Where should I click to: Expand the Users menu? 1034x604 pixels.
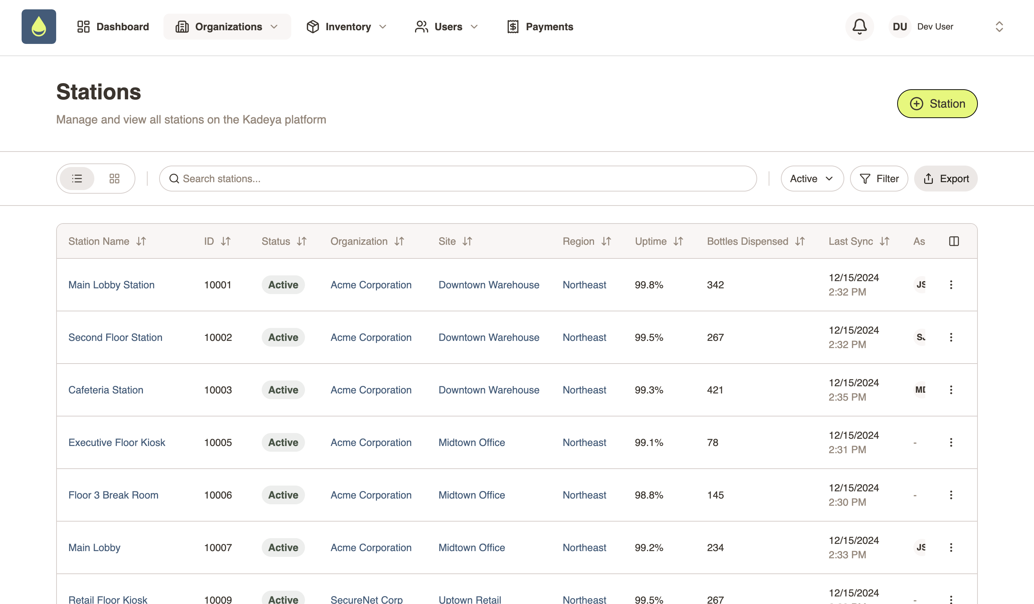click(446, 27)
